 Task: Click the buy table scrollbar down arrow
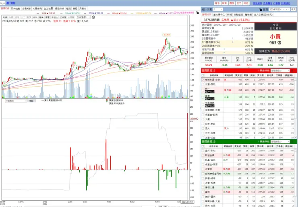pos(295,137)
